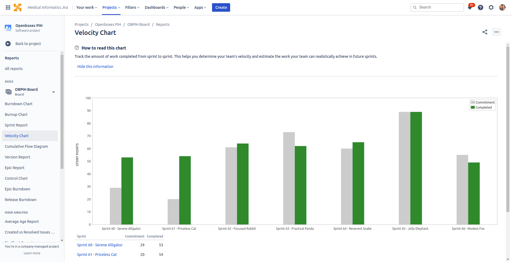
Task: Open the notifications bell icon
Action: [x=470, y=7]
